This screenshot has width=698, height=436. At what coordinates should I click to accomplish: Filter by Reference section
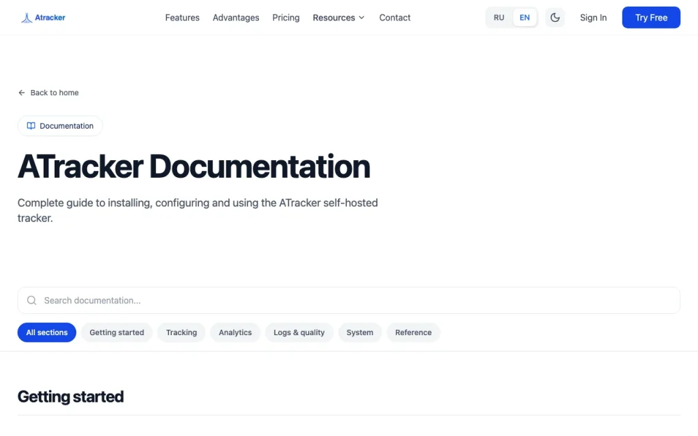413,332
